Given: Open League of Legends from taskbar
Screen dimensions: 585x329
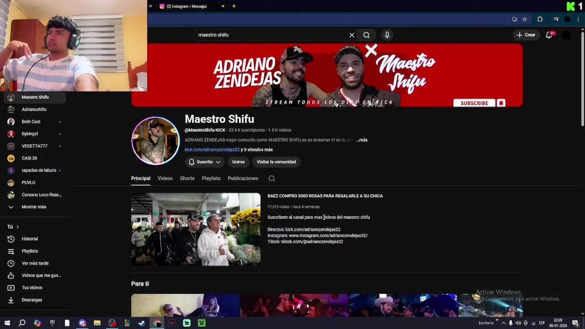Looking at the screenshot, I should click(127, 323).
